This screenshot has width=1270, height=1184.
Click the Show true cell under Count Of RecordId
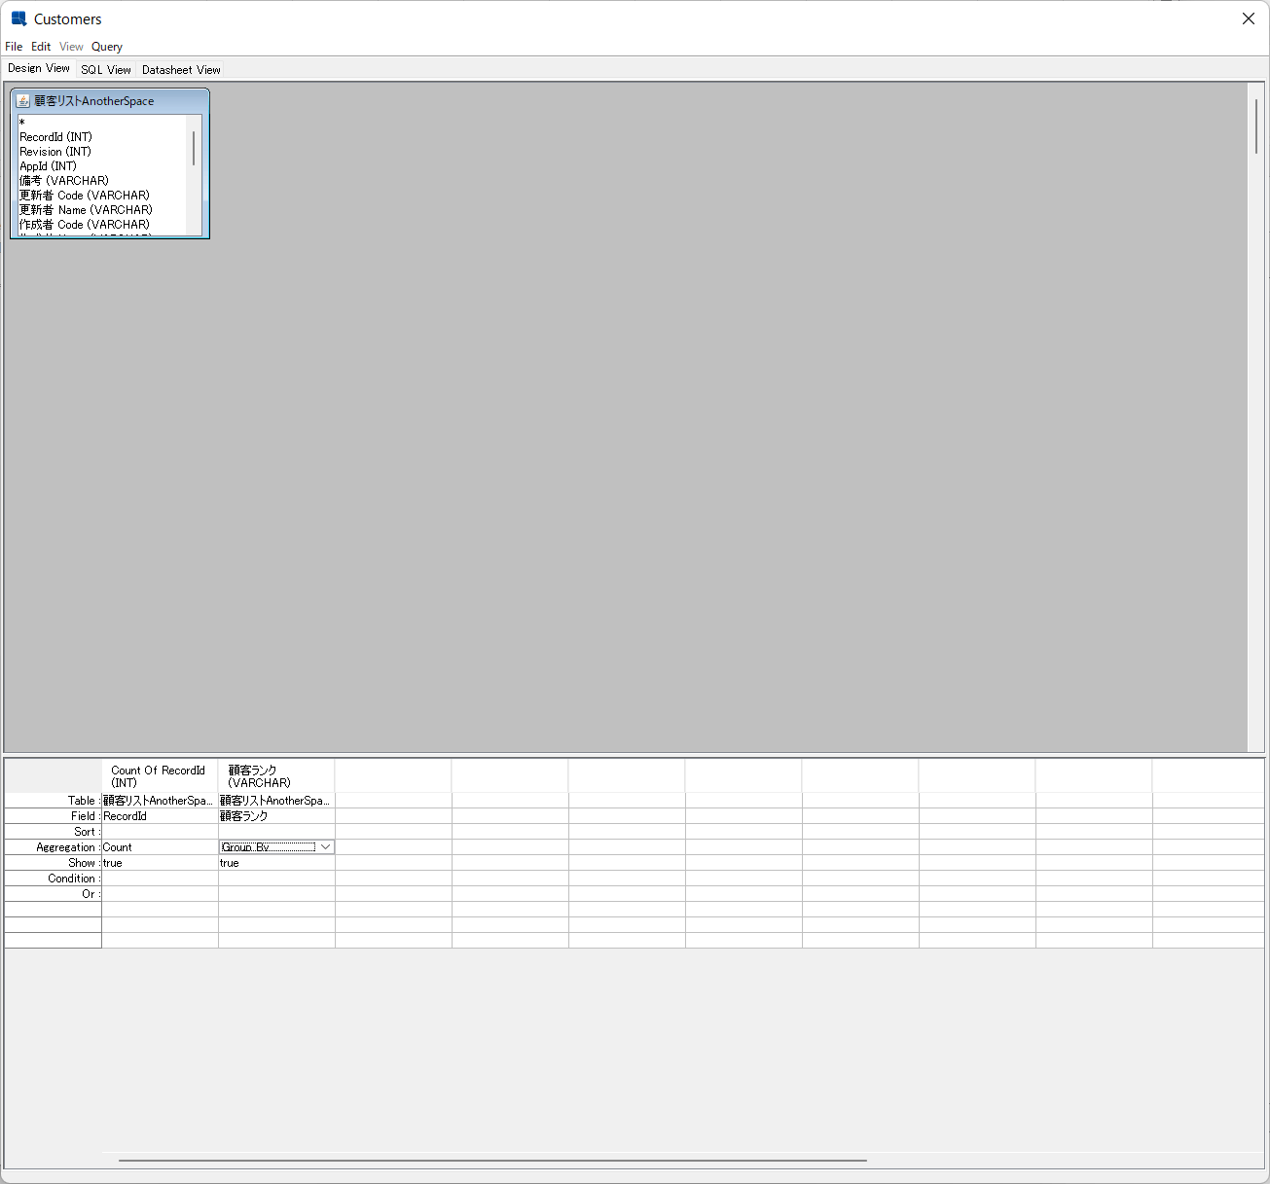(x=160, y=863)
